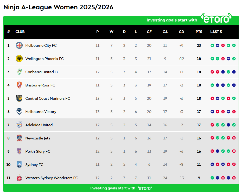Select the LAST 5 column header

tap(216, 32)
